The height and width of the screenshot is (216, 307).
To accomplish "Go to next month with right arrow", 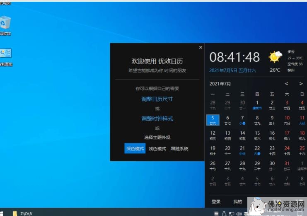I will click(x=301, y=84).
